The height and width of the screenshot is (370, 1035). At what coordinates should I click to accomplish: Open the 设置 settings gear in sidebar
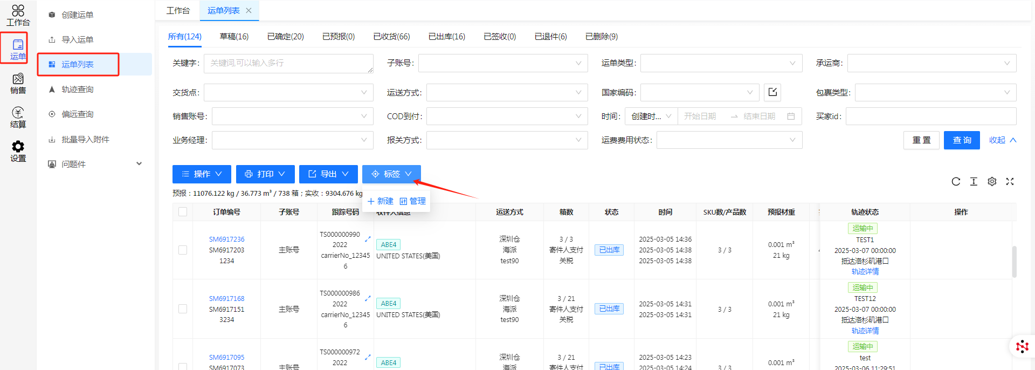click(18, 151)
